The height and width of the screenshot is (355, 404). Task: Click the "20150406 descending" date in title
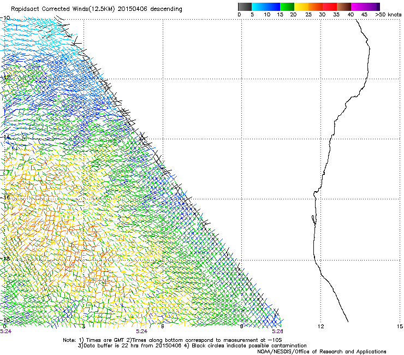click(150, 9)
